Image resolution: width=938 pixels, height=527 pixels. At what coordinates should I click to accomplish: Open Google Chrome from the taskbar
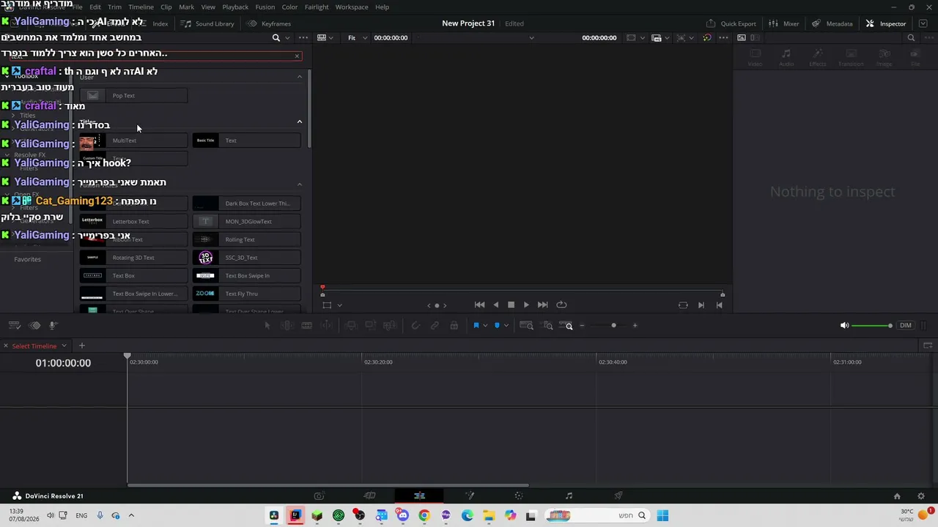(x=424, y=515)
